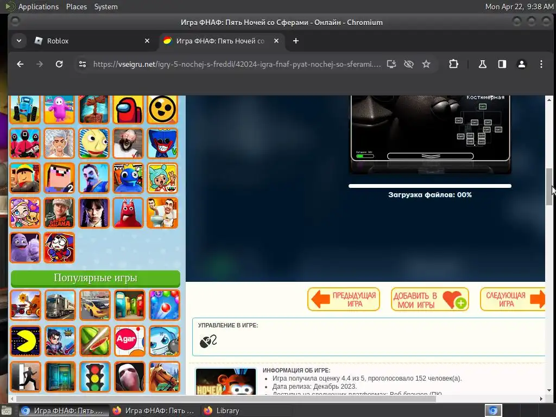
Task: Open the Baldi yellow head game icon
Action: point(93,143)
